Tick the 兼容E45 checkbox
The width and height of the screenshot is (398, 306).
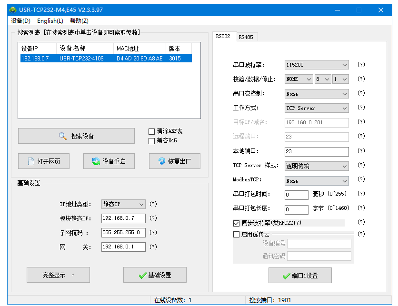152,141
